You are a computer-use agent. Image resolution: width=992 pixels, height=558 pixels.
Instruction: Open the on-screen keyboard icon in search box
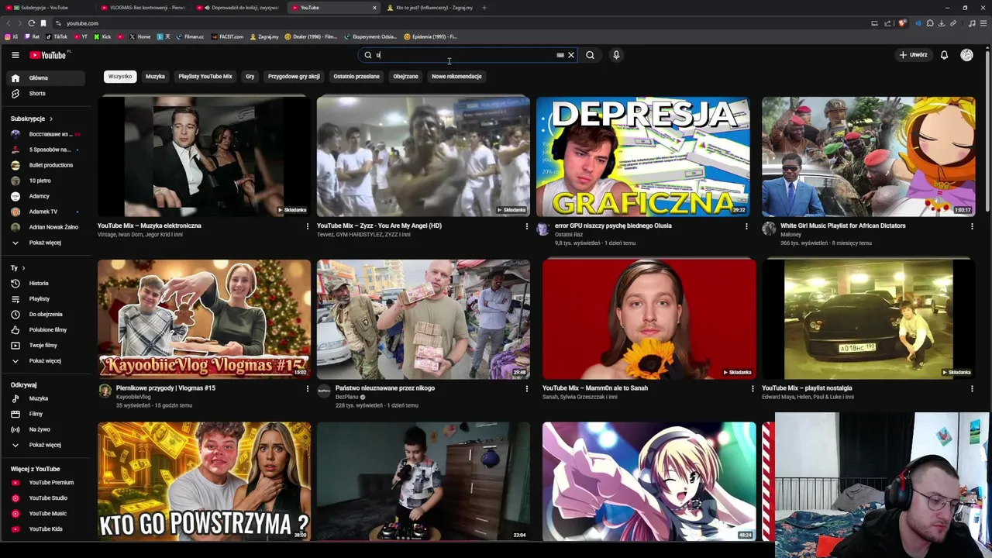click(560, 55)
